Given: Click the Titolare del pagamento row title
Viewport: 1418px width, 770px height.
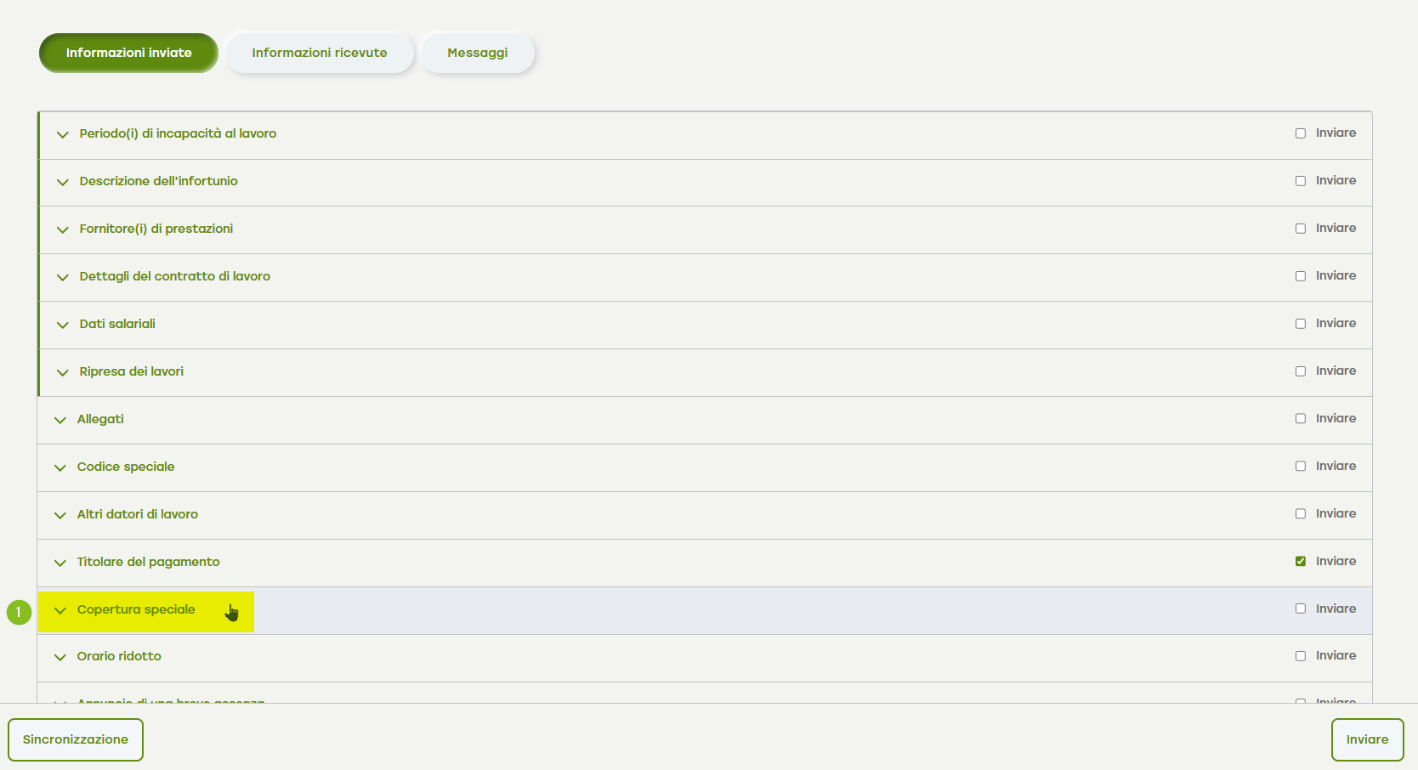Looking at the screenshot, I should click(x=148, y=562).
